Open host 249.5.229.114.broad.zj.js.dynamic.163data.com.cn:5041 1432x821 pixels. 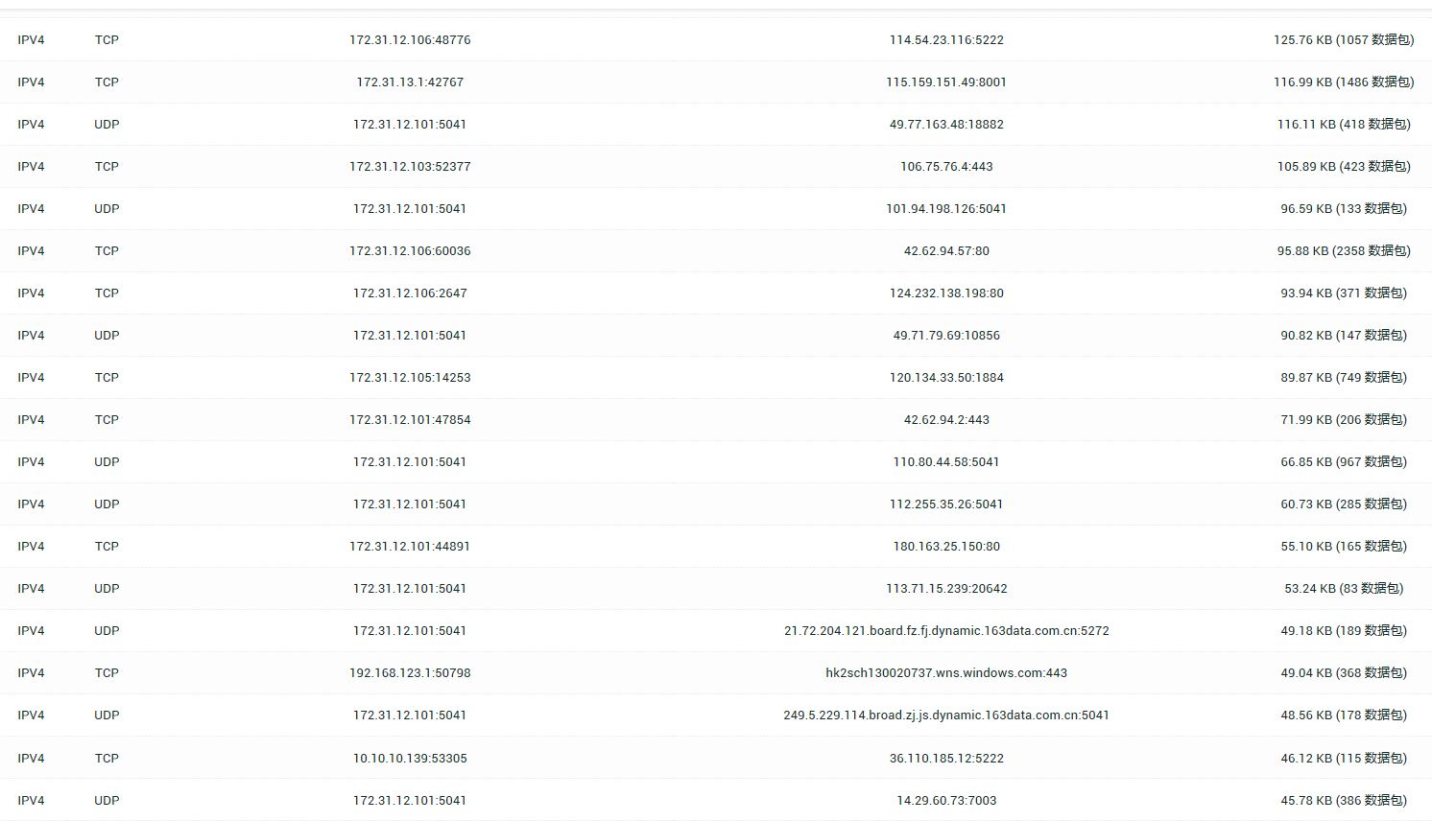click(x=946, y=715)
